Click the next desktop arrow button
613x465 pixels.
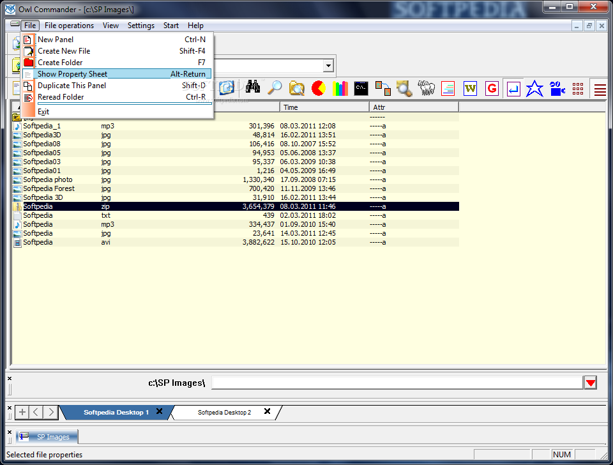click(x=51, y=412)
